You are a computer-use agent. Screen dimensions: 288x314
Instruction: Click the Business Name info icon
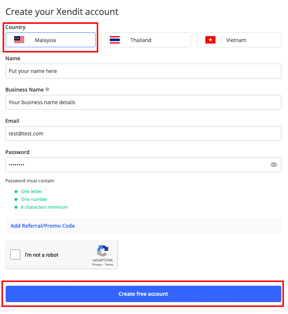[x=47, y=89]
